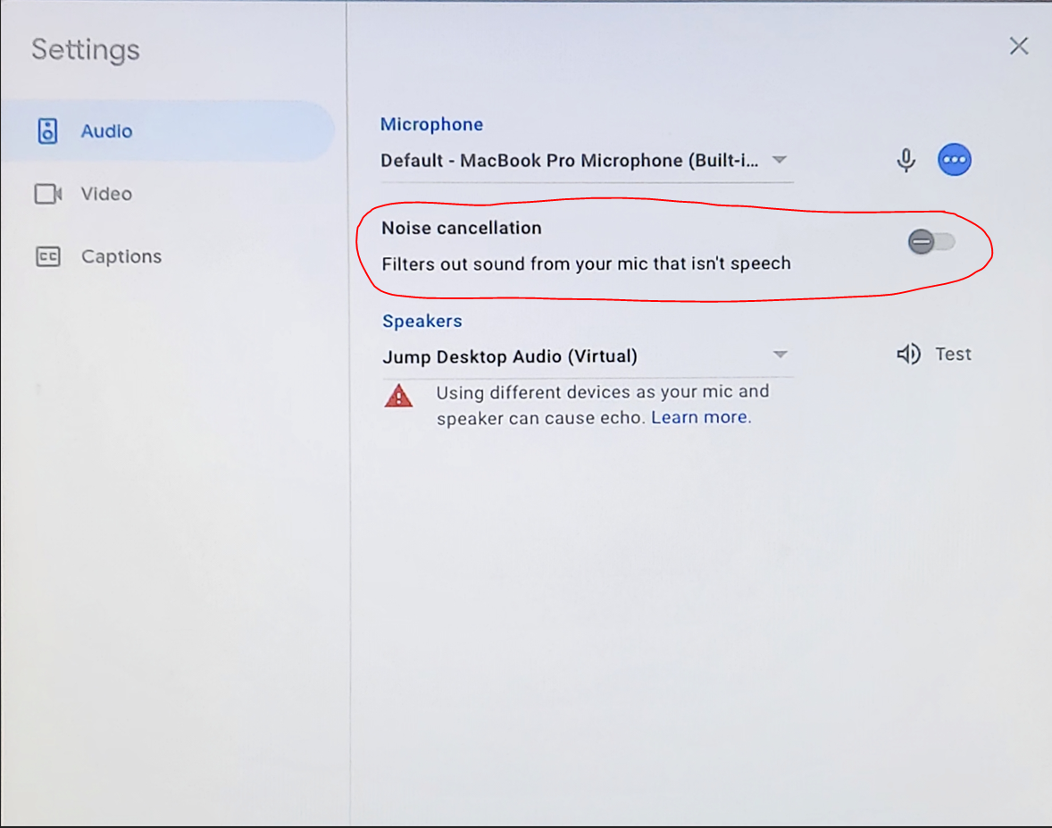The width and height of the screenshot is (1052, 828).
Task: Expand the Speakers device dropdown arrow
Action: 780,355
